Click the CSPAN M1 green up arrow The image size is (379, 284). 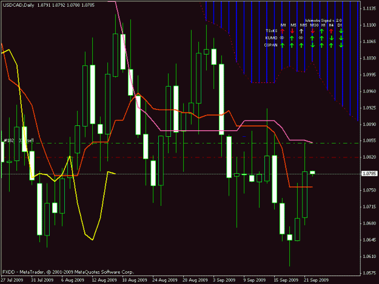(283, 45)
